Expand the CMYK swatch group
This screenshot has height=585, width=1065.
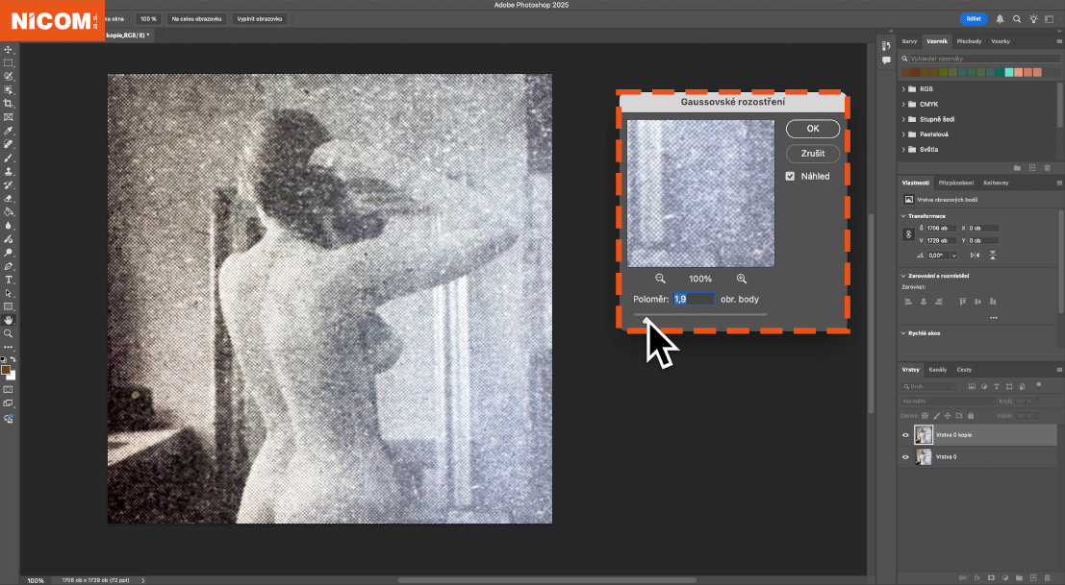(905, 104)
